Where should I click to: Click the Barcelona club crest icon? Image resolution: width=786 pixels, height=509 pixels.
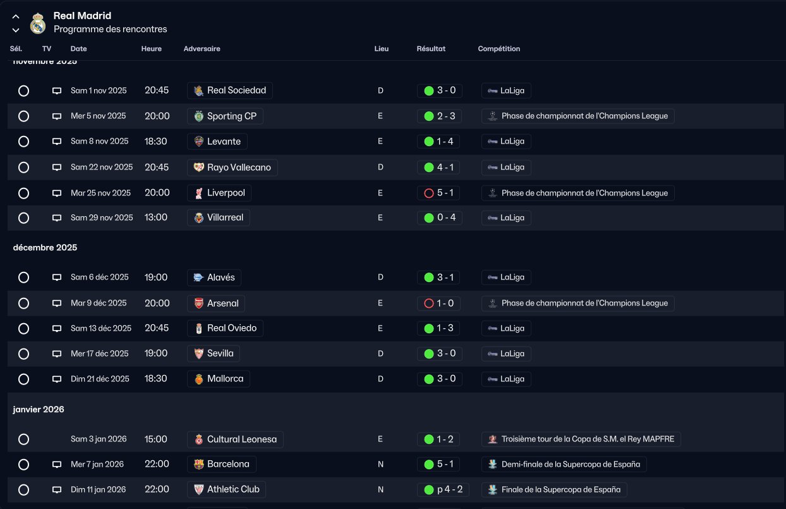[199, 465]
